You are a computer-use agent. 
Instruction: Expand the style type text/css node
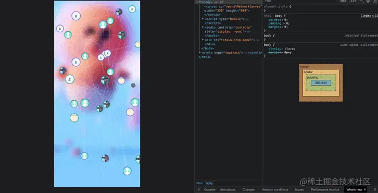pyautogui.click(x=200, y=52)
